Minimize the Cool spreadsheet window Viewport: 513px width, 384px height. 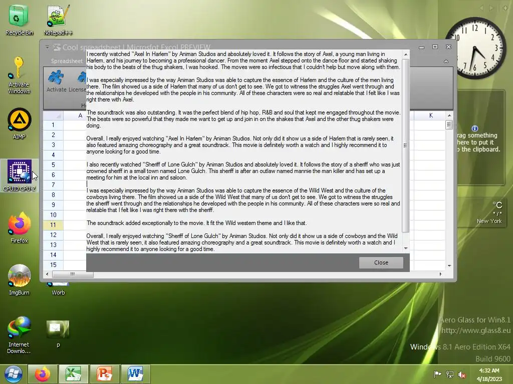click(x=421, y=47)
